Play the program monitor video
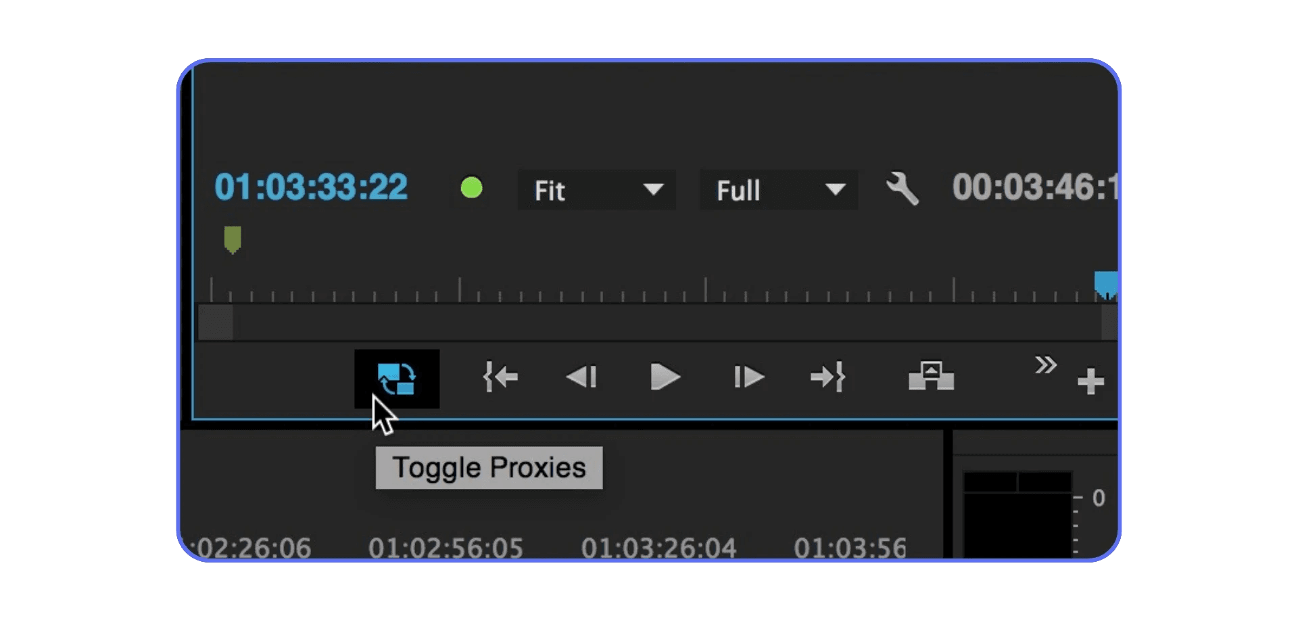The image size is (1298, 618). coord(665,377)
